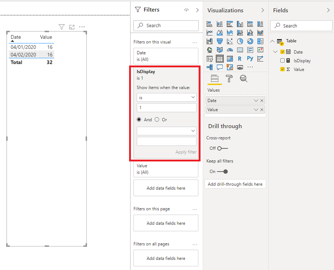The image size is (334, 270).
Task: Collapse the Filters pane with its chevron
Action: coord(197,10)
